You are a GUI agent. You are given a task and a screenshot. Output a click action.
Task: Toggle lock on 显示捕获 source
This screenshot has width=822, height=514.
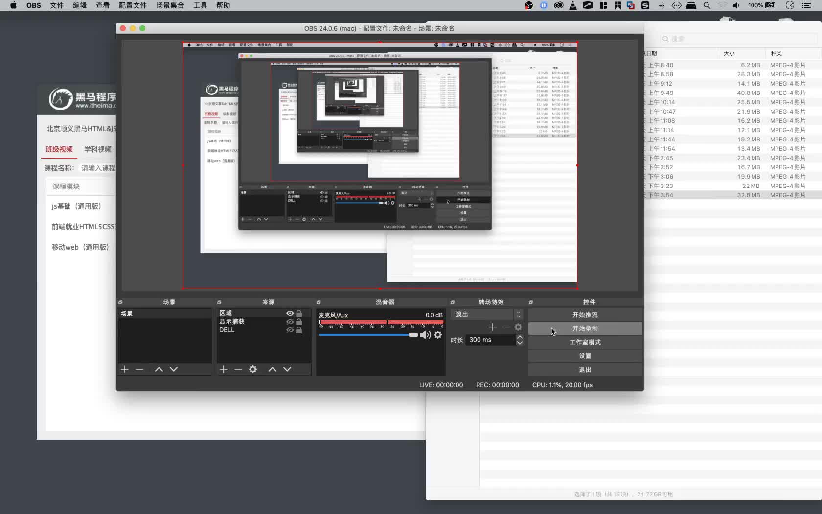pyautogui.click(x=299, y=322)
